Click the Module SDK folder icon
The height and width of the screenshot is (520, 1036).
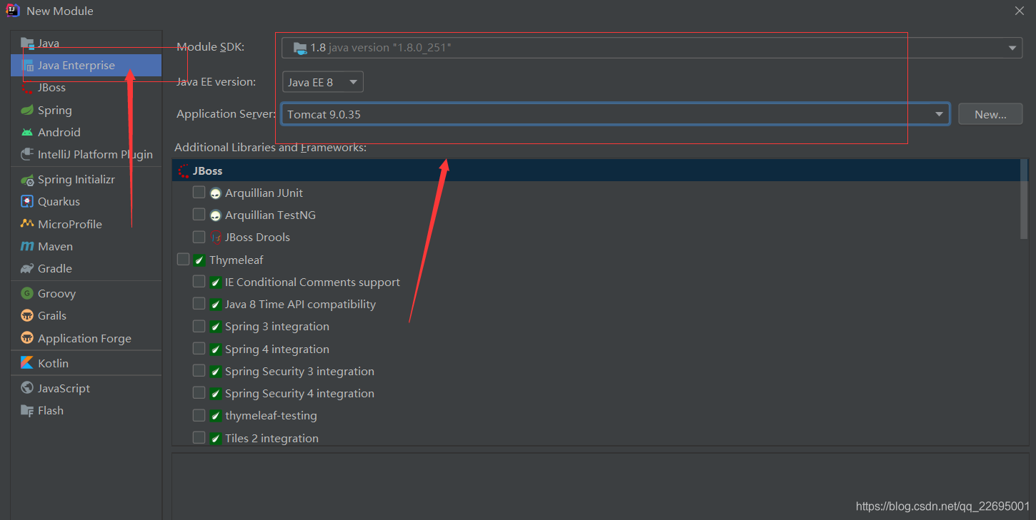point(300,48)
